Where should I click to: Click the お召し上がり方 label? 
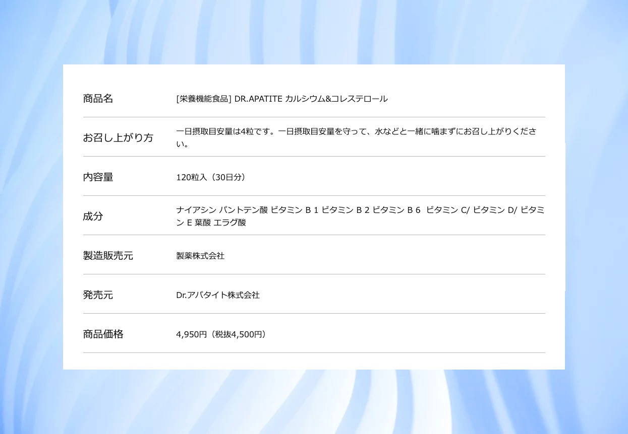118,138
